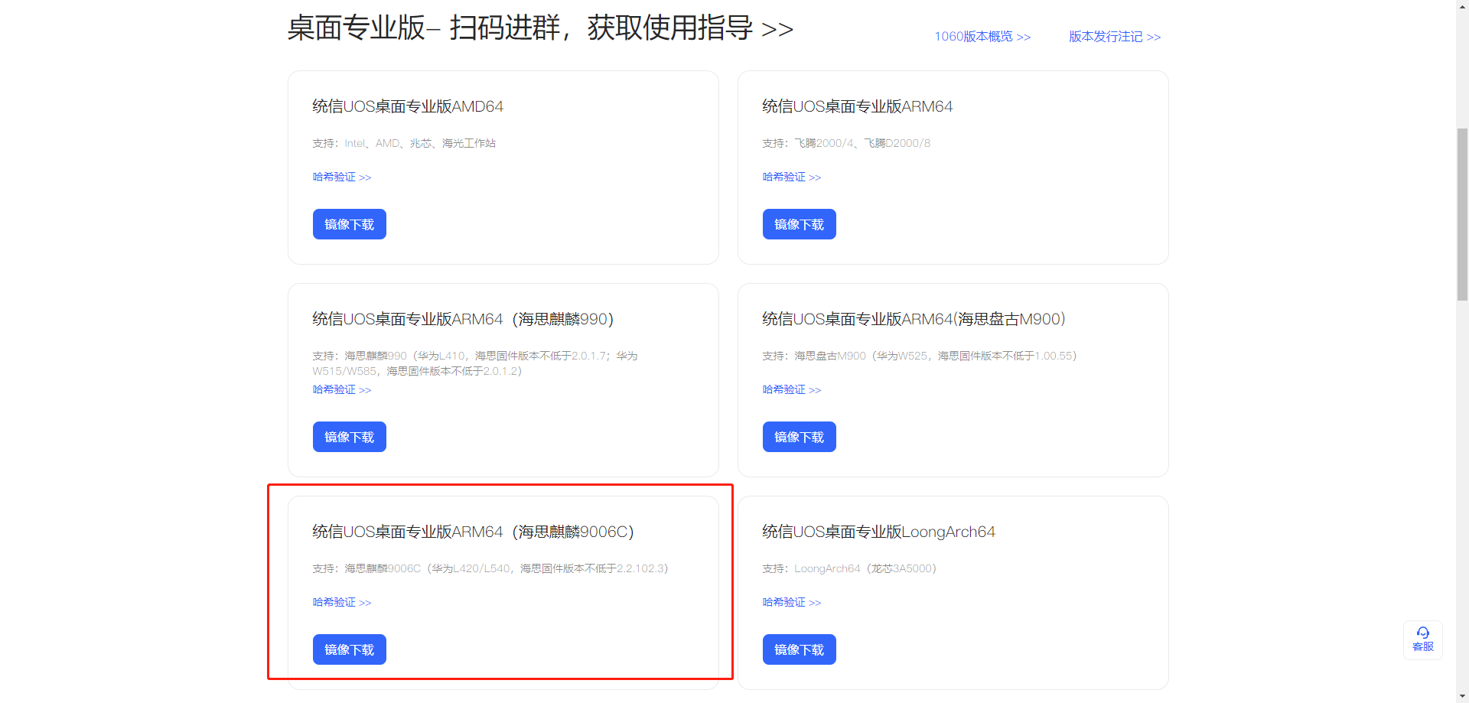Open 哈希验证 link under AMD64 card
The image size is (1469, 703).
point(342,177)
